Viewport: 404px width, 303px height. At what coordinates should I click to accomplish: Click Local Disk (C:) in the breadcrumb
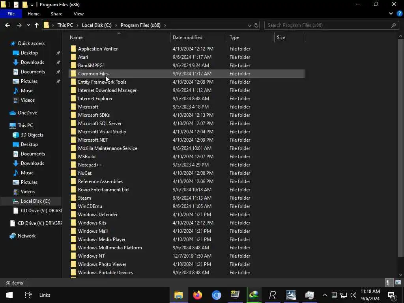[97, 25]
